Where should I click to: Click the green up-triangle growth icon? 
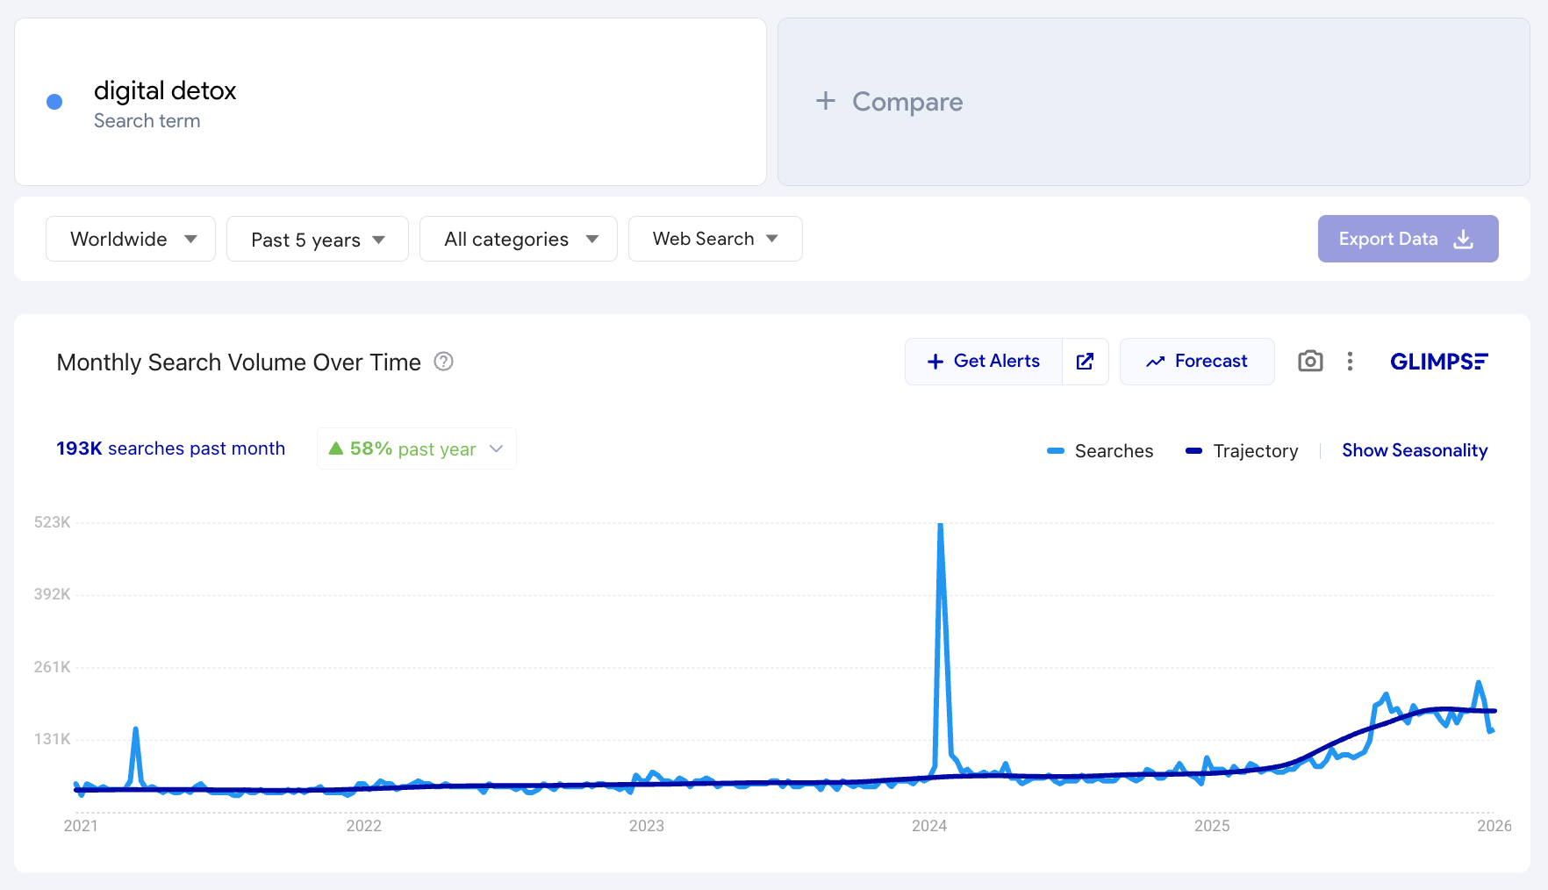(335, 449)
